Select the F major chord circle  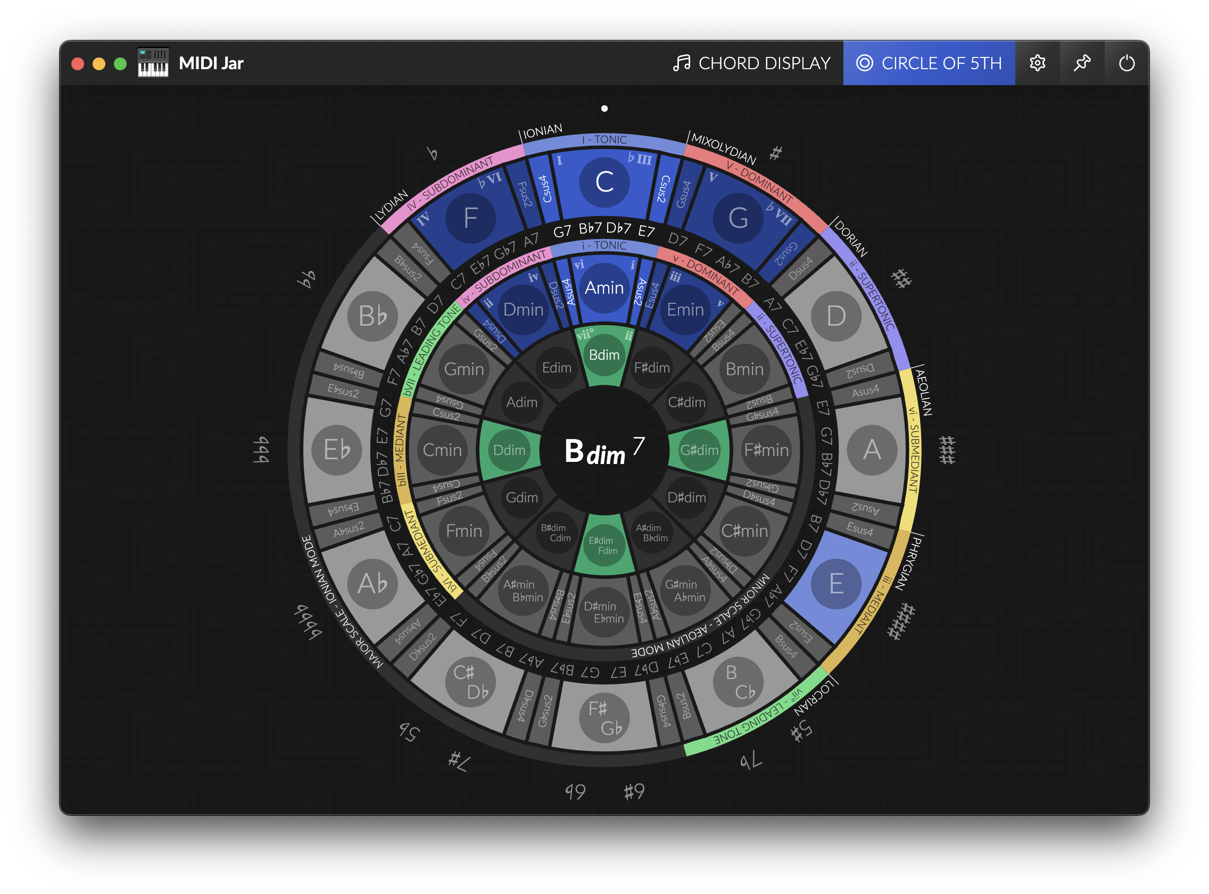pyautogui.click(x=470, y=218)
